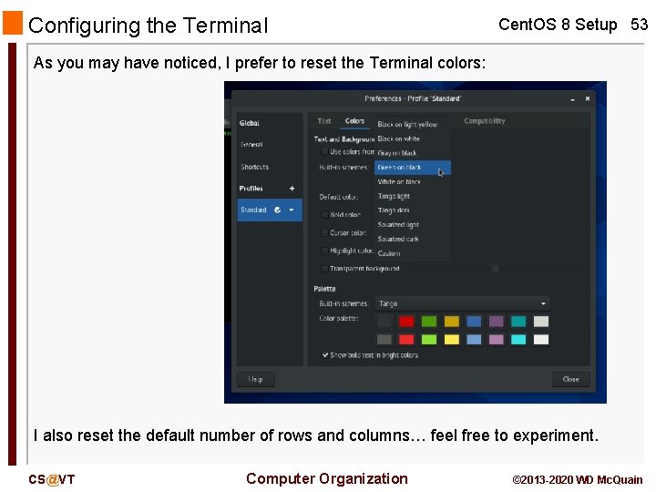Click the light purple palette swatch in bottom row

pos(497,339)
